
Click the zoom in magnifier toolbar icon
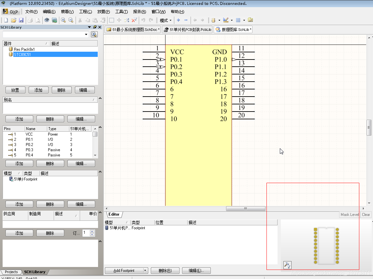[63, 20]
